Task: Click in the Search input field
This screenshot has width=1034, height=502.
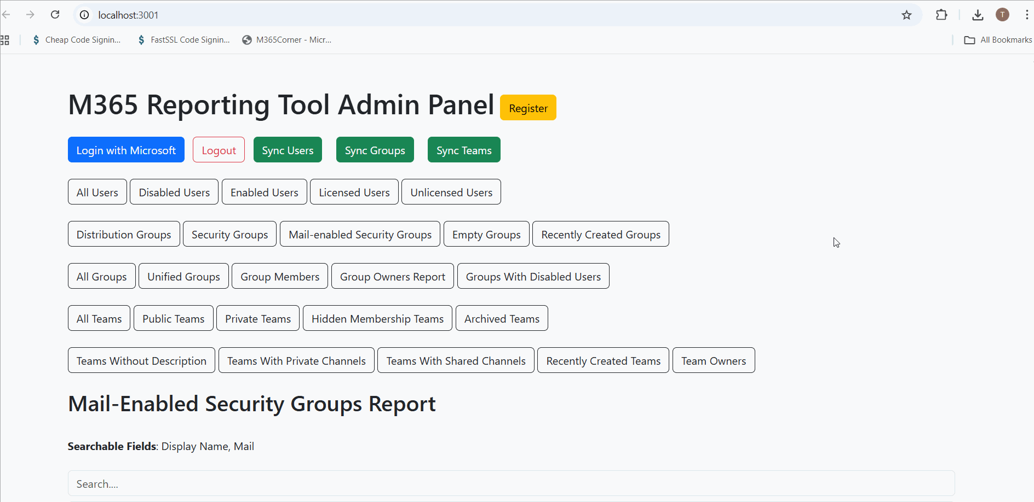Action: (x=510, y=483)
